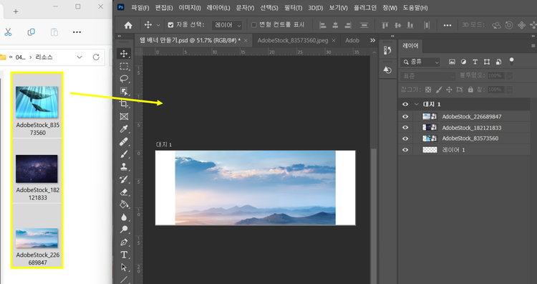Viewport: 537px width, 284px height.
Task: Filter layers by pixel layer icon
Action: click(452, 62)
